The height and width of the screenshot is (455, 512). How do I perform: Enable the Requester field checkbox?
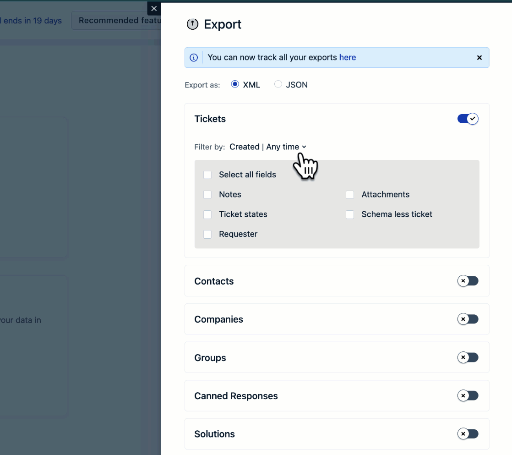click(x=207, y=234)
